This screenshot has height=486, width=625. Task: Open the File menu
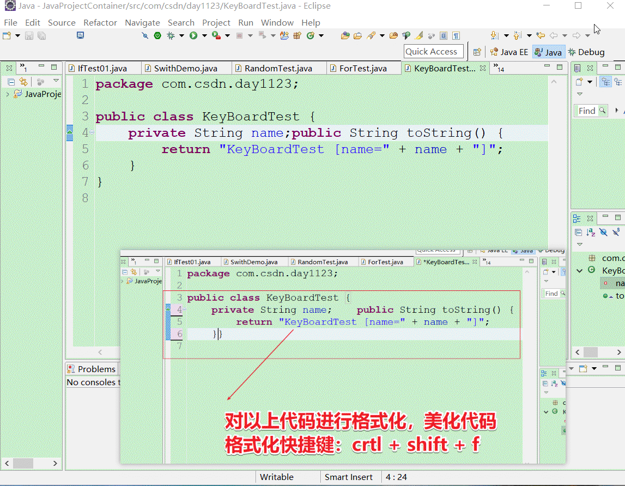point(10,23)
